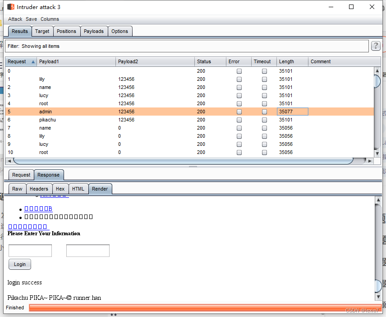Show the Raw response view
386x317 pixels.
click(17, 189)
